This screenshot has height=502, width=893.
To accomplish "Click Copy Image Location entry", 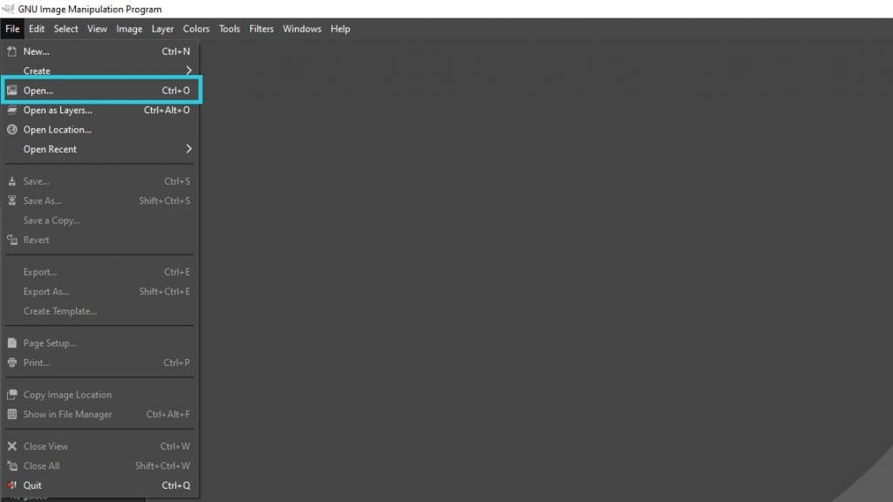I will (99, 395).
